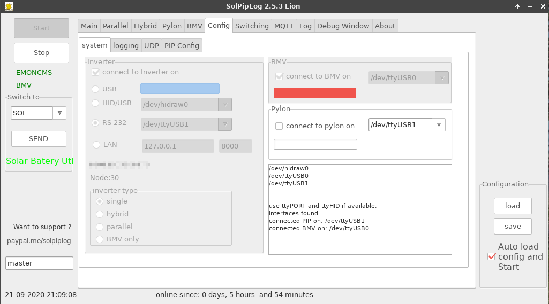Open the 'PIP Config' sub-tab
Viewport: 549px width, 304px height.
[x=182, y=46]
